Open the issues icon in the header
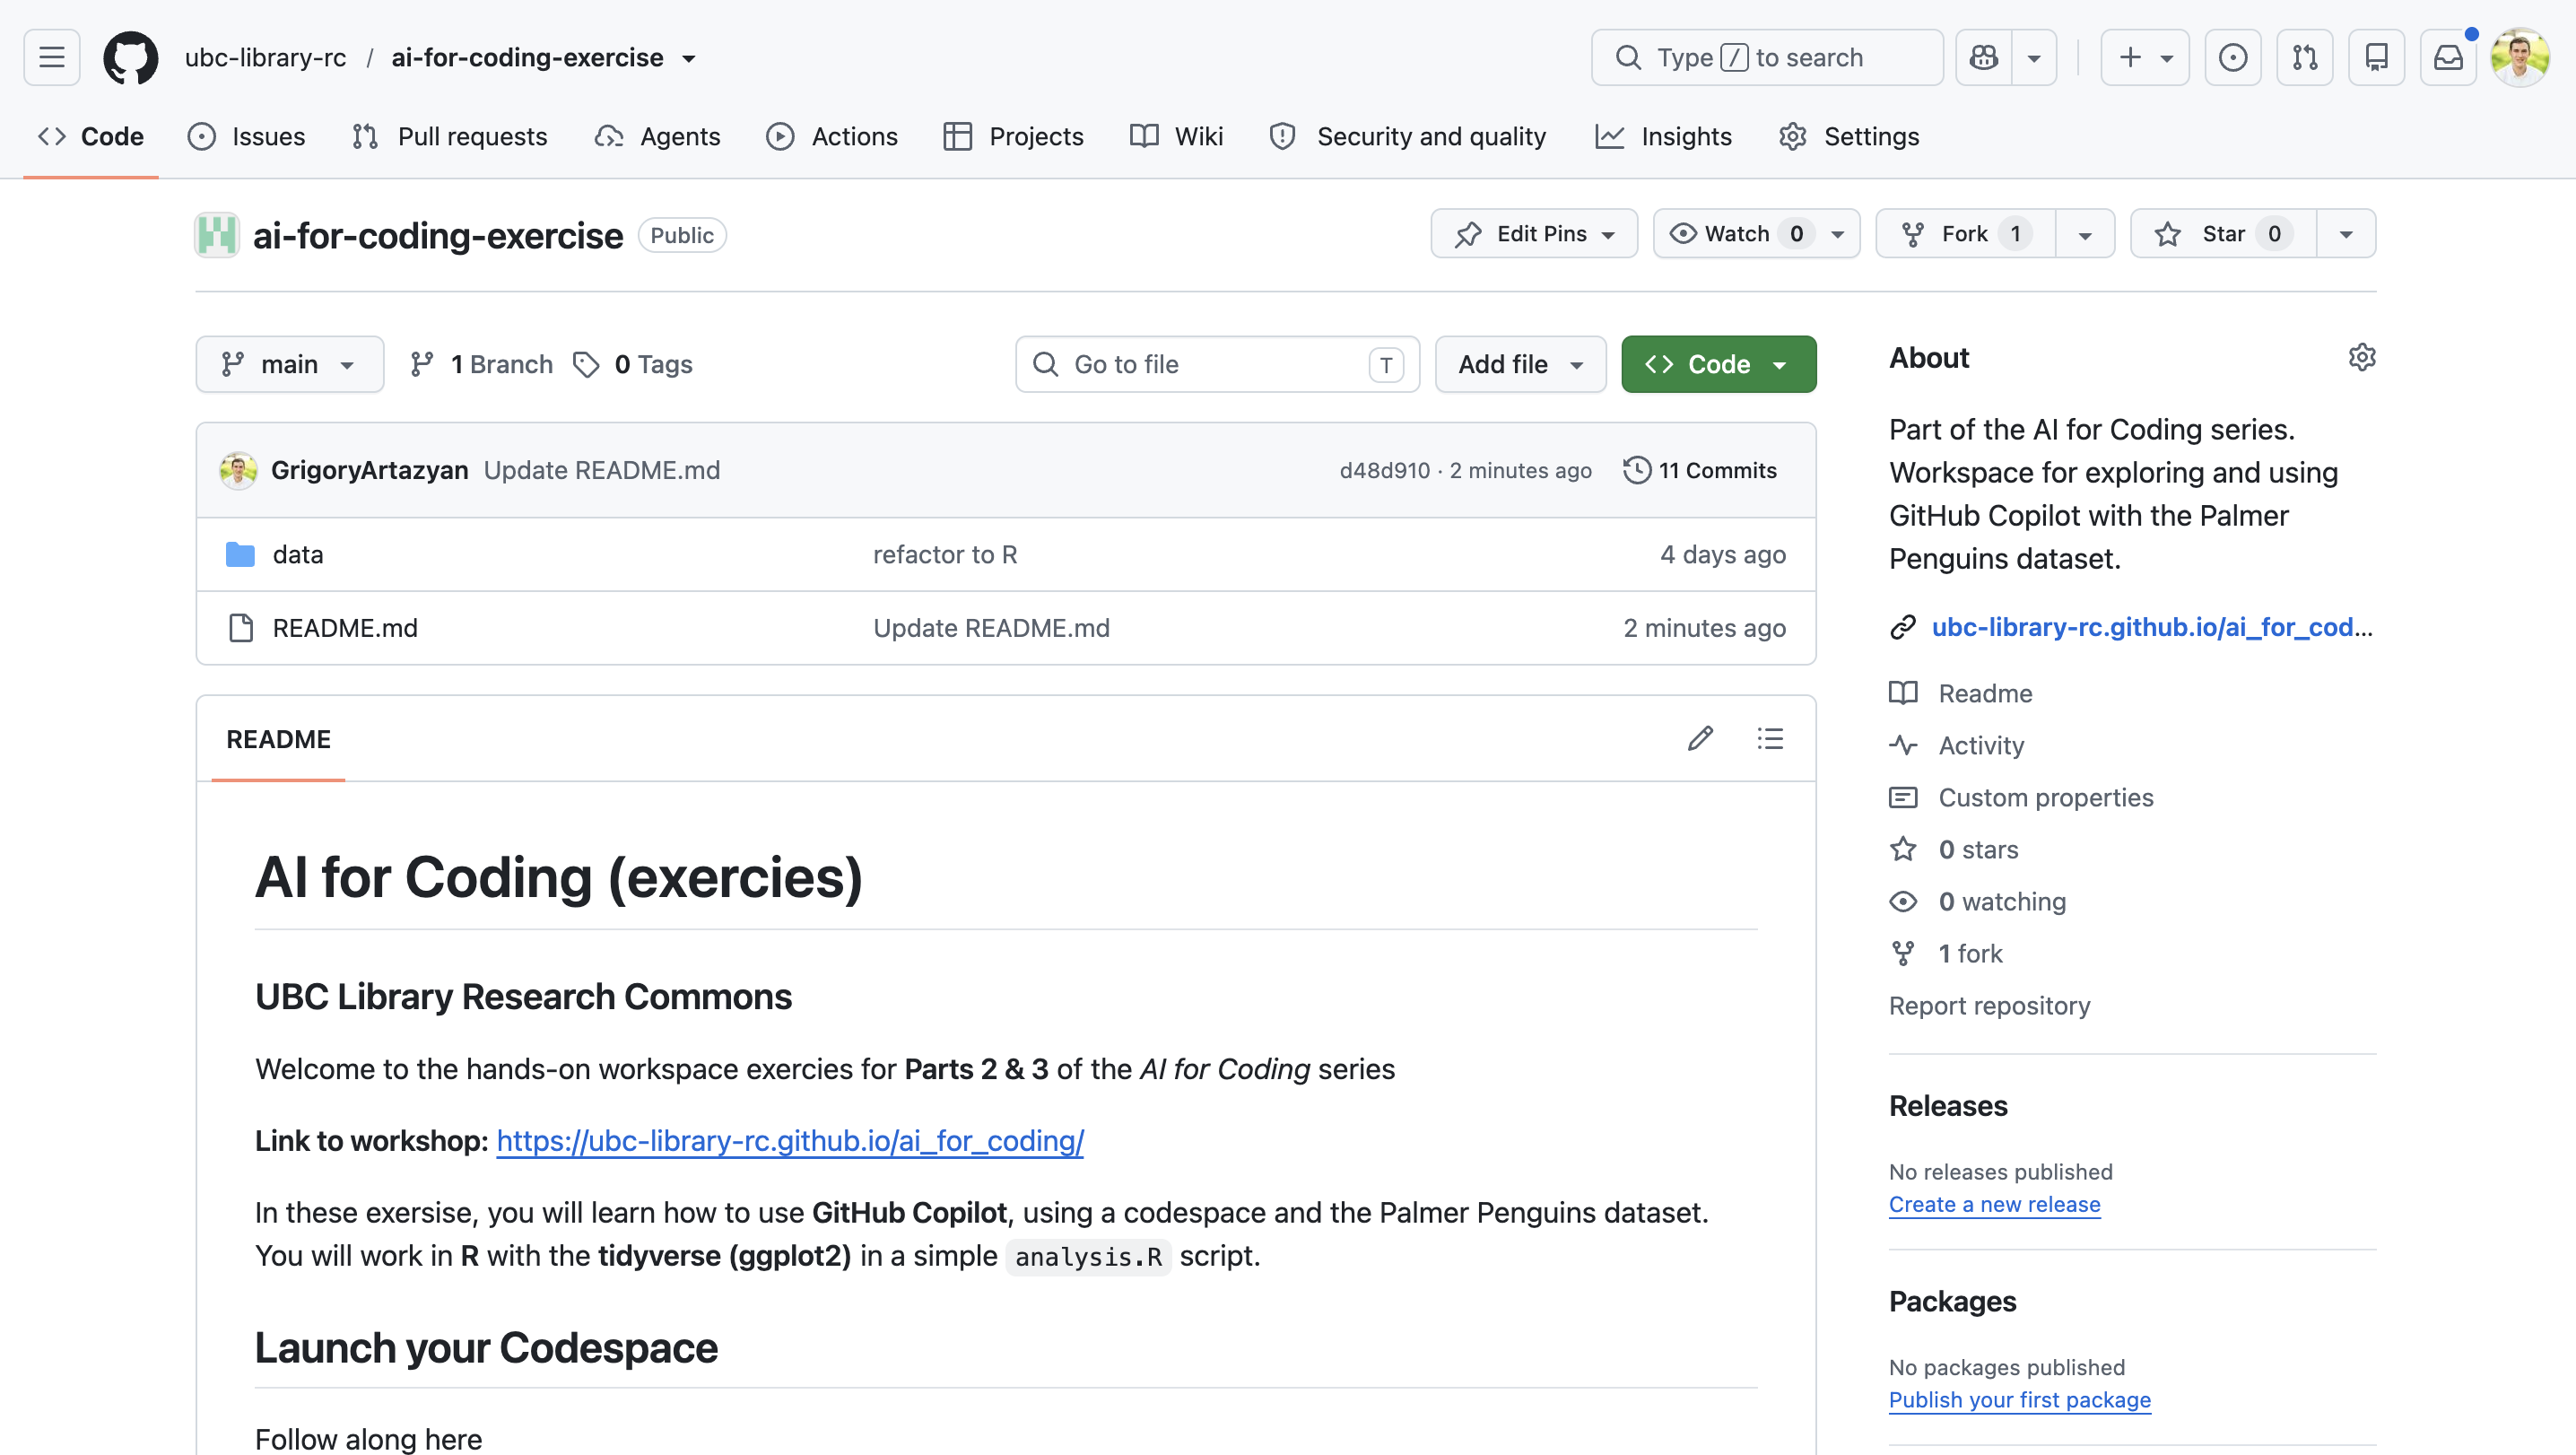Viewport: 2576px width, 1455px height. 2232,57
